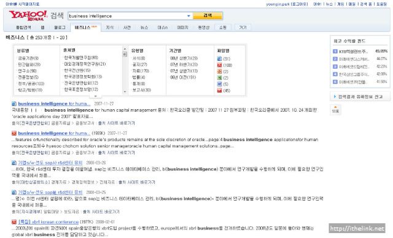Filter by source 한국전산원(15)
This screenshot has height=238, width=393.
point(77,71)
